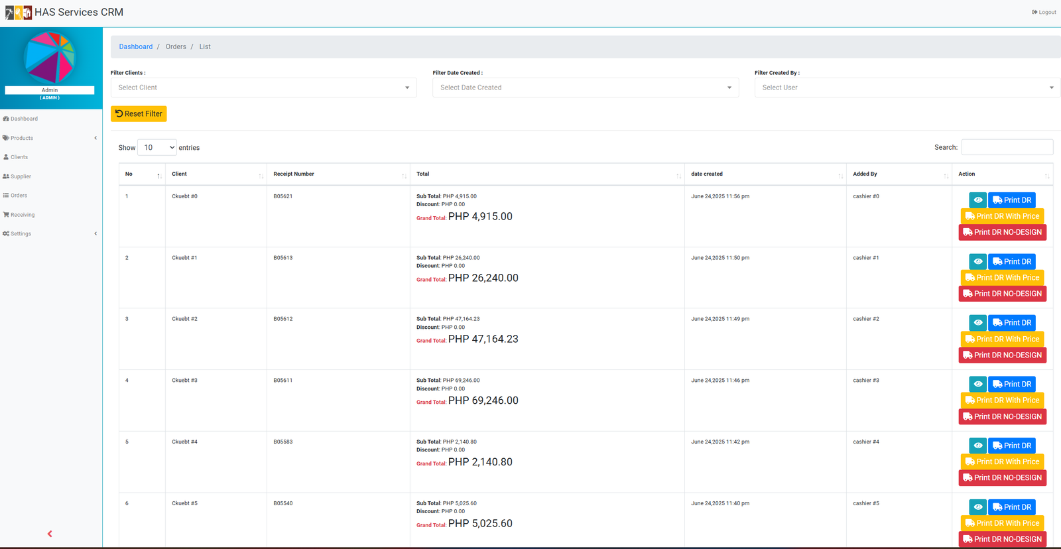This screenshot has height=549, width=1061.
Task: Click the eye view icon for order B05612
Action: pos(977,323)
